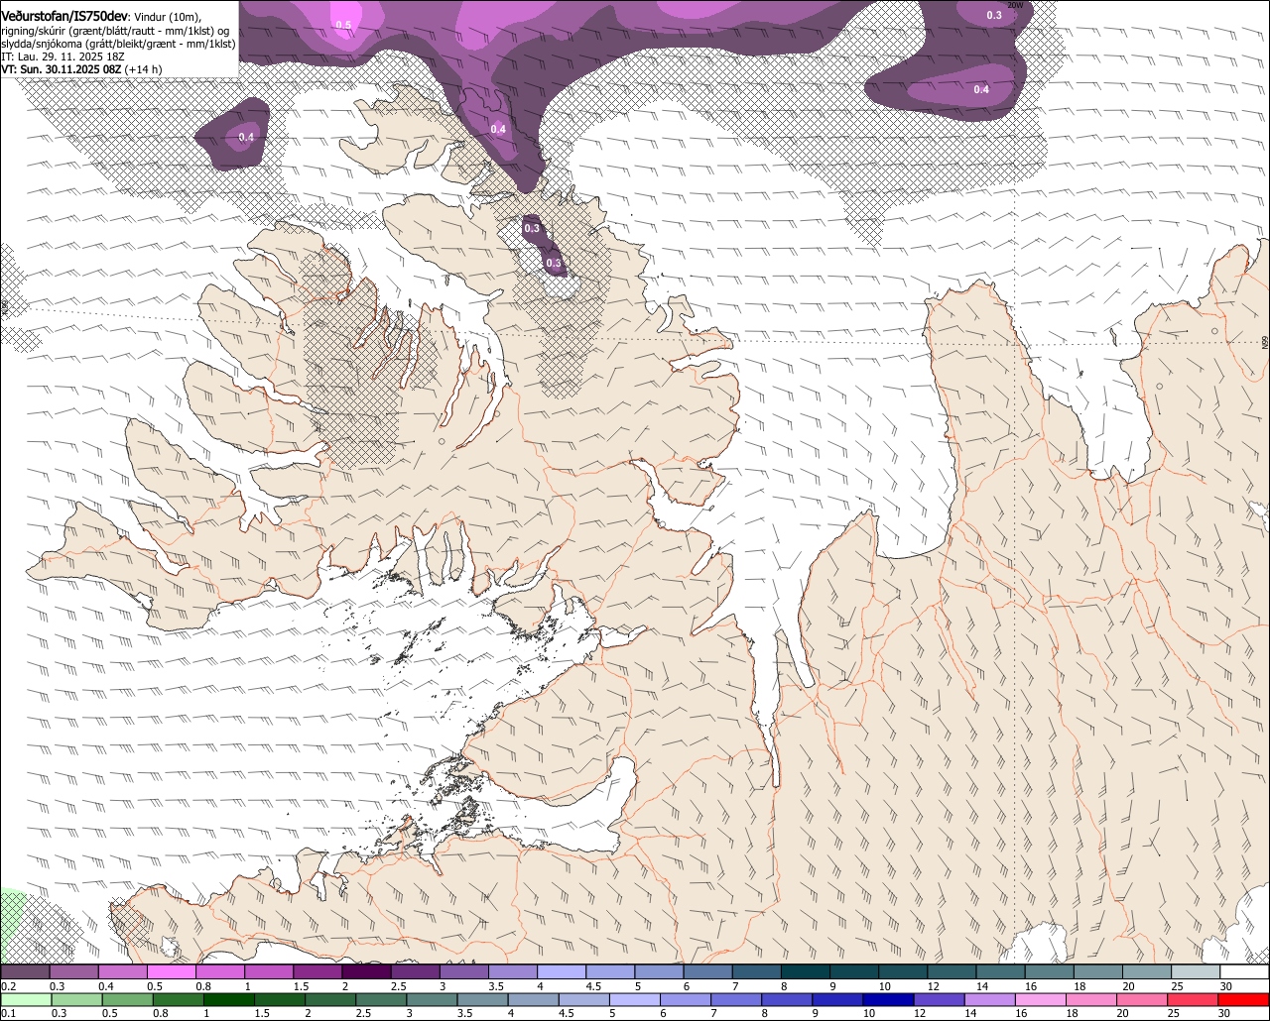
Task: Click the 0.4 label inside the isolated western purple blob
Action: pyautogui.click(x=246, y=137)
